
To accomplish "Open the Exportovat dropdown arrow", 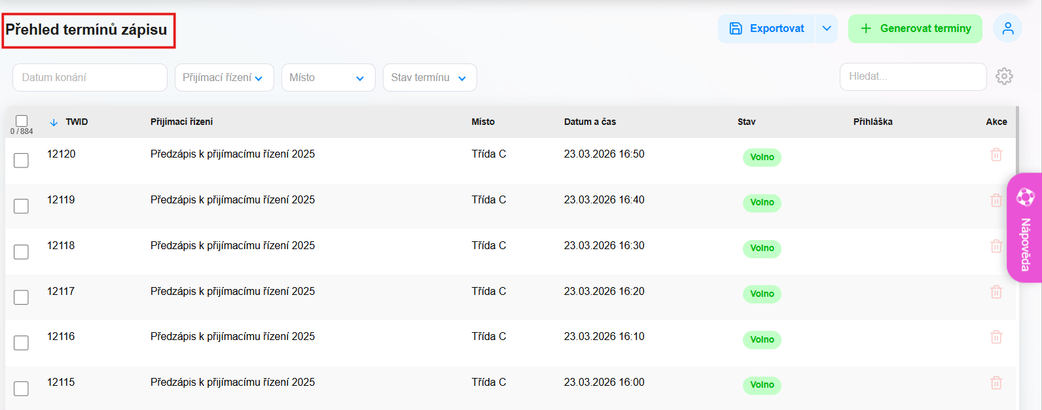I will click(x=827, y=29).
